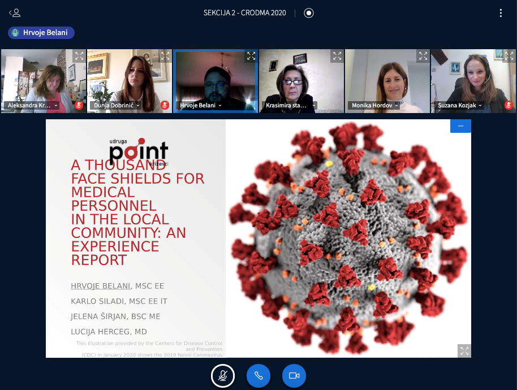Make Monika Hordov's webcam fullscreen
The width and height of the screenshot is (517, 390).
(x=423, y=55)
